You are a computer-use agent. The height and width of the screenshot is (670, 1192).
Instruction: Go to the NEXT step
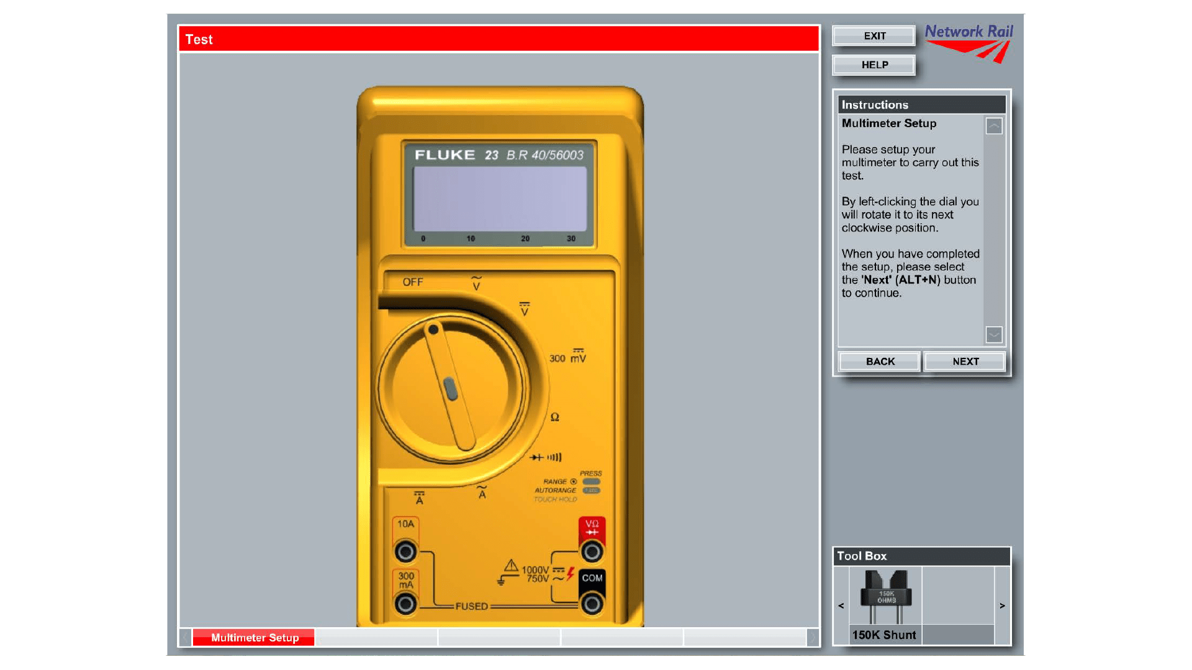(x=965, y=362)
